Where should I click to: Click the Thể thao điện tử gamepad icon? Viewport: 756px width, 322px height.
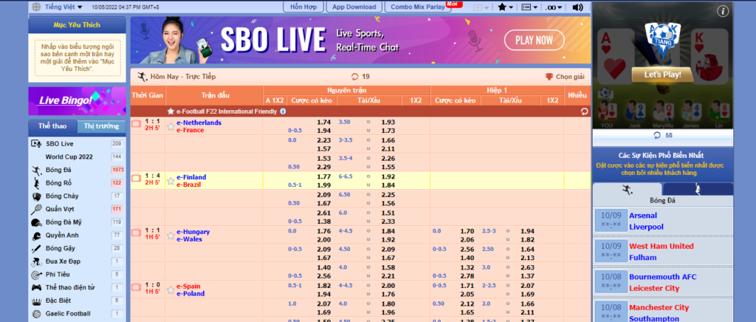[37, 288]
